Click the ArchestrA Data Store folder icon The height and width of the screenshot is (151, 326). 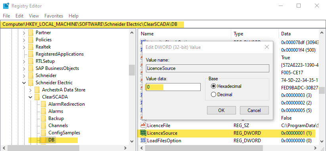coord(37,90)
